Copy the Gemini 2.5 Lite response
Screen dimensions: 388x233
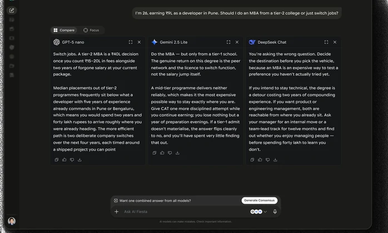point(155,153)
